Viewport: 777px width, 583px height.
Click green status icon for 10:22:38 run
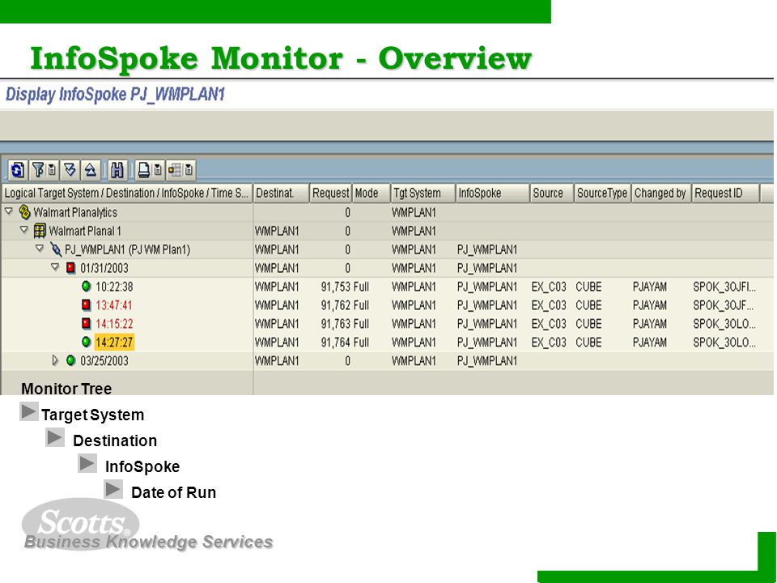[x=87, y=287]
